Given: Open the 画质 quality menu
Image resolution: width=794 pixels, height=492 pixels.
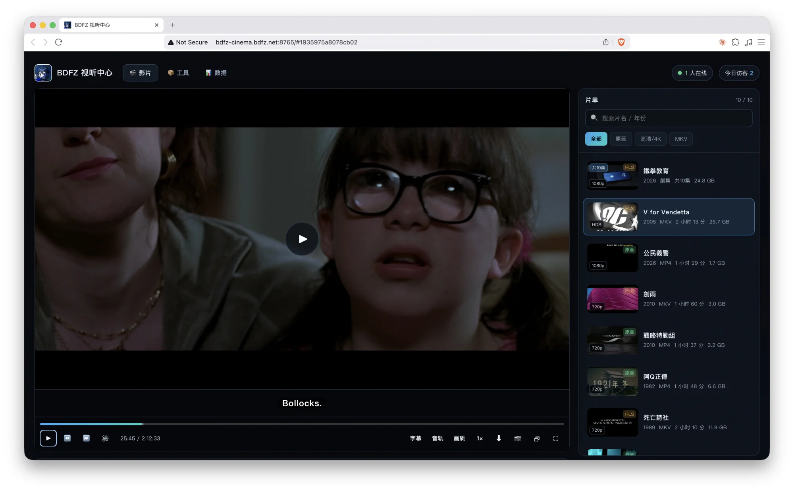Looking at the screenshot, I should (x=459, y=438).
